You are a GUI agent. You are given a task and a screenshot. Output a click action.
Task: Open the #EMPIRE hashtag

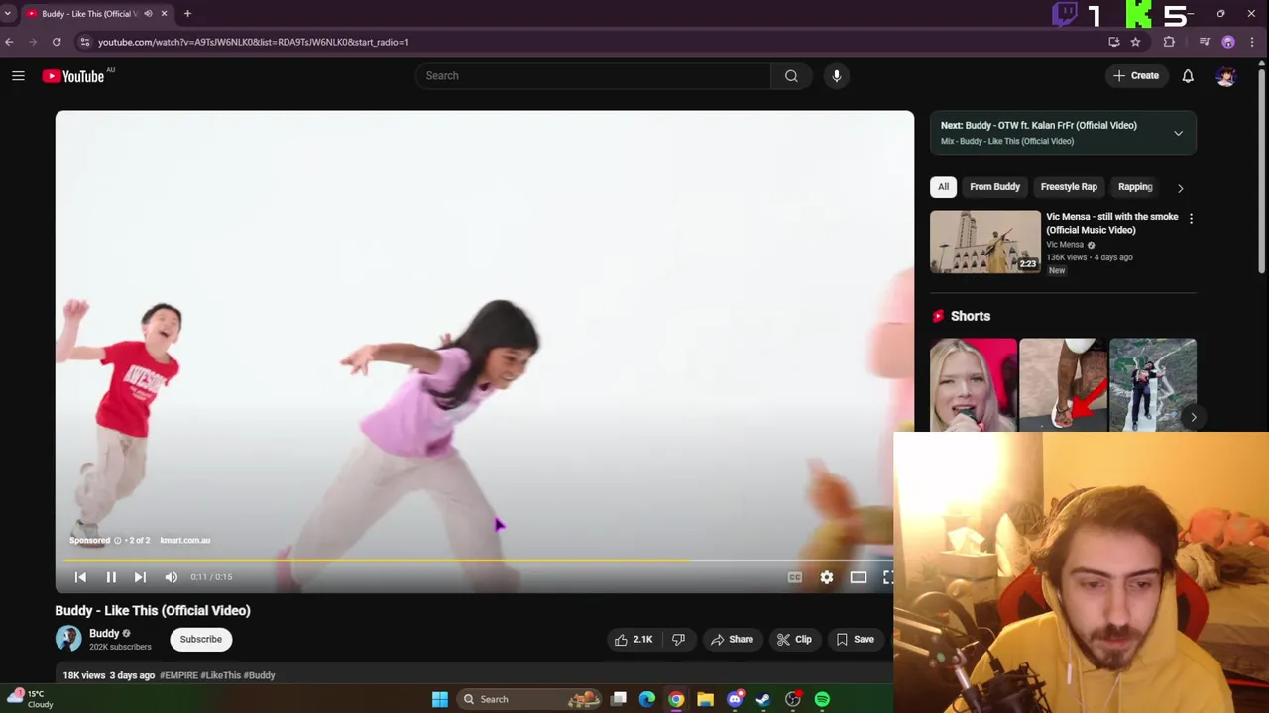click(x=178, y=675)
